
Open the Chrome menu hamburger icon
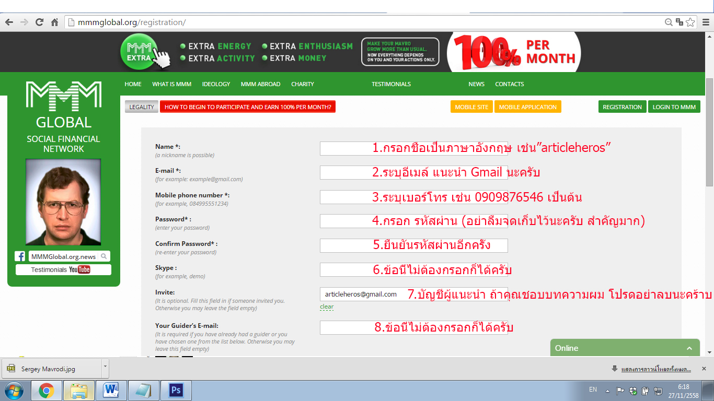(x=705, y=22)
